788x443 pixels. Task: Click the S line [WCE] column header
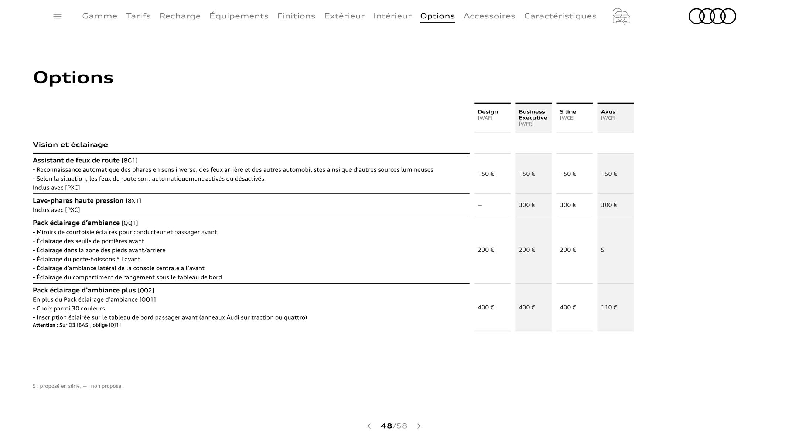coord(574,117)
